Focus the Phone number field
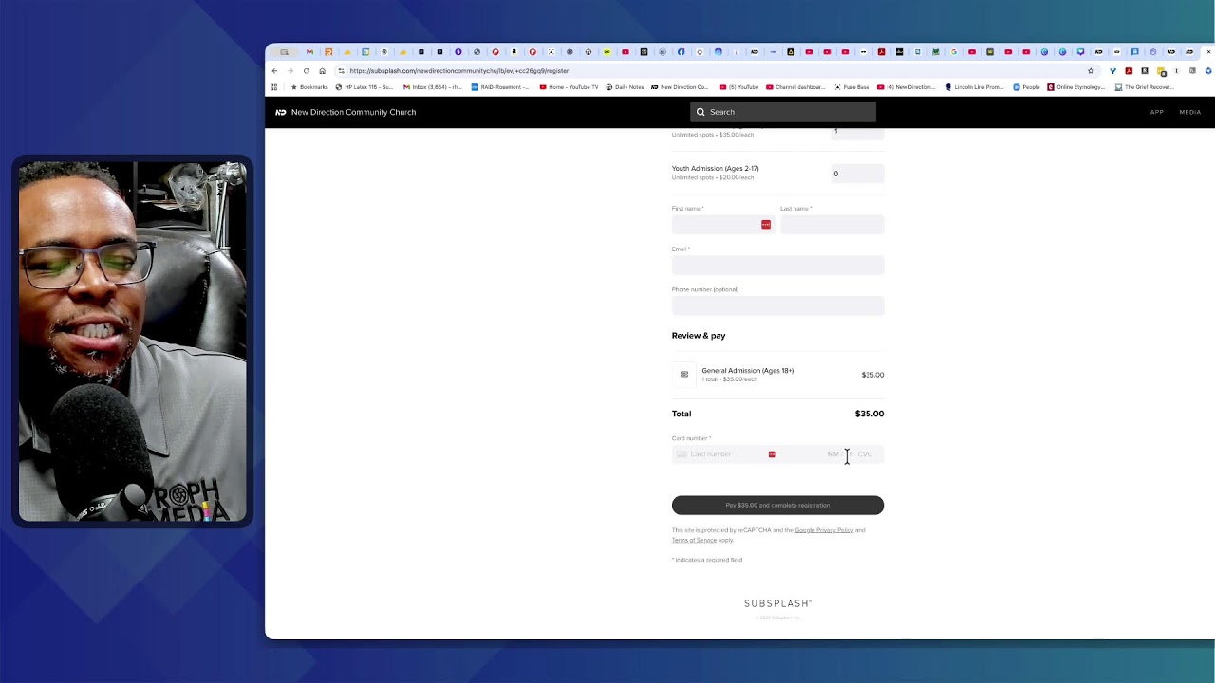Viewport: 1215px width, 683px height. (x=777, y=305)
